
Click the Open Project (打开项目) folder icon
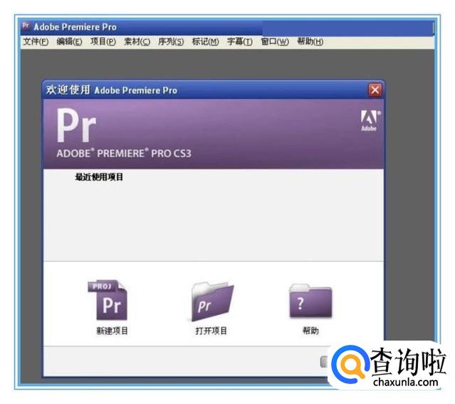(x=211, y=301)
